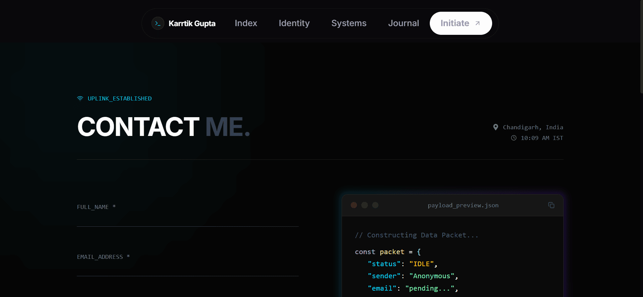
Task: Click the Initiate button
Action: [x=461, y=23]
